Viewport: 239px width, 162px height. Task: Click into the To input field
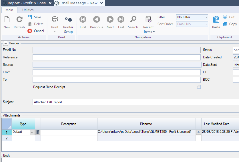click(116, 80)
